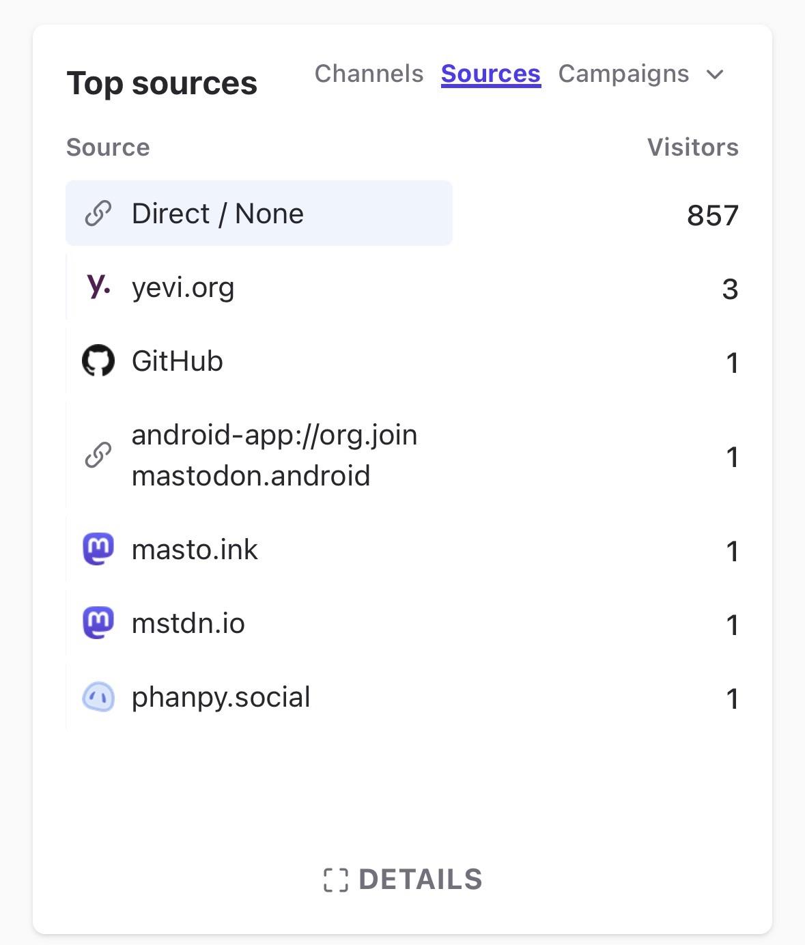Open the full DETAILS view
Viewport: 805px width, 945px height.
pyautogui.click(x=419, y=880)
